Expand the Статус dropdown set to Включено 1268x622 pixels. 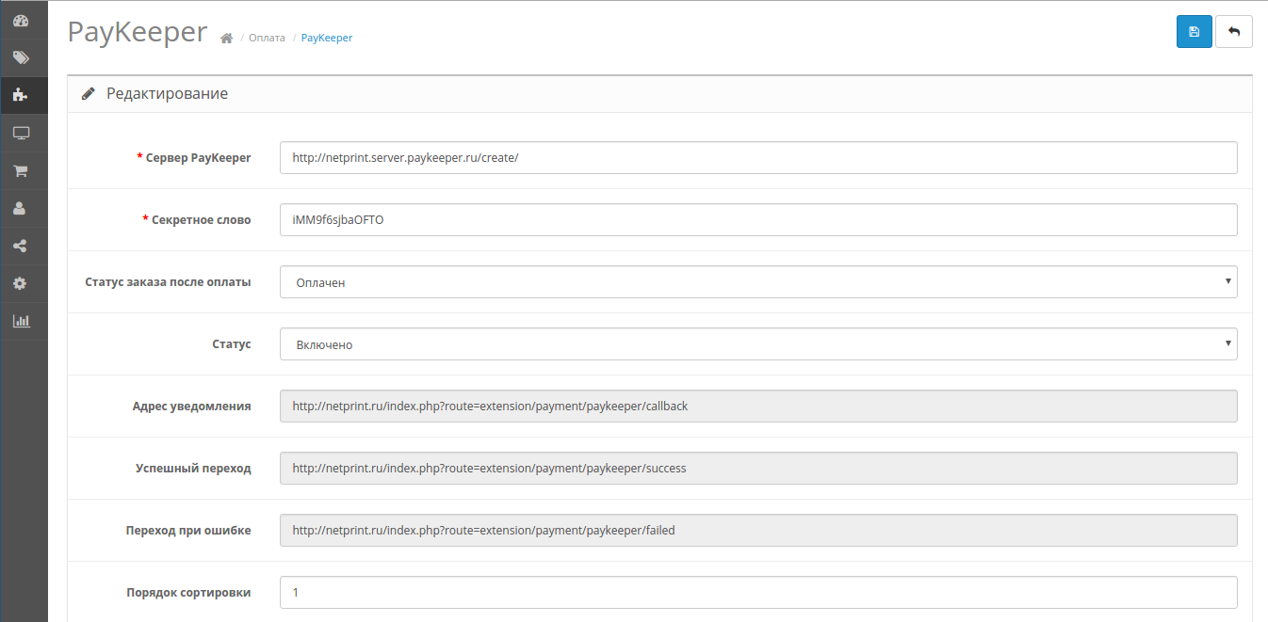(x=758, y=343)
